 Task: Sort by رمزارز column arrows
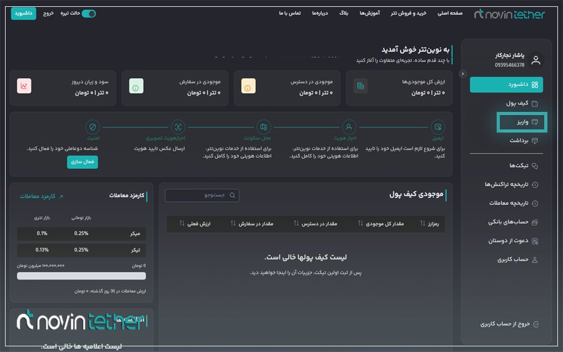(x=423, y=223)
